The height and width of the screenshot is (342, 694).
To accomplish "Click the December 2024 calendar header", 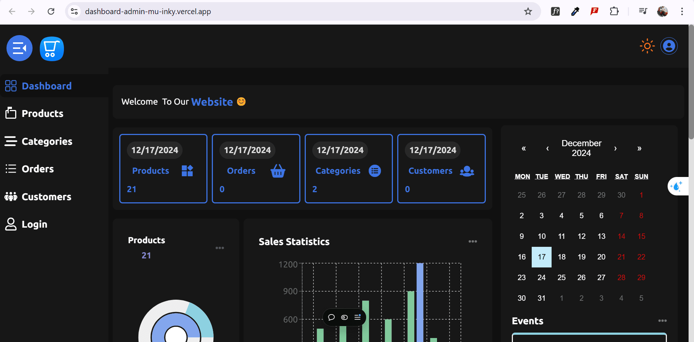I will click(582, 148).
